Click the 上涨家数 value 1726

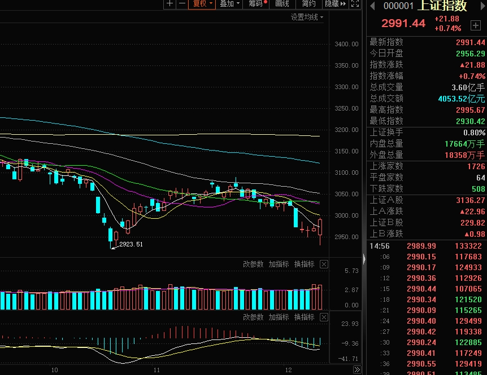pos(476,166)
